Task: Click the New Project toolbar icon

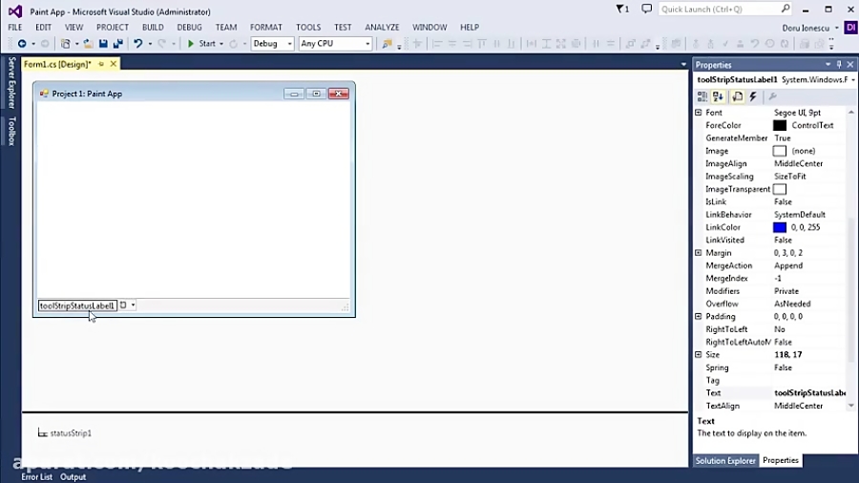Action: (x=66, y=44)
